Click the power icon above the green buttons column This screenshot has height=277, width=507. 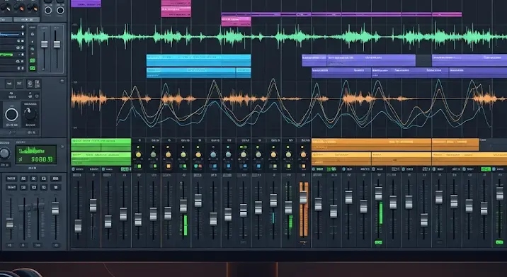[33, 33]
